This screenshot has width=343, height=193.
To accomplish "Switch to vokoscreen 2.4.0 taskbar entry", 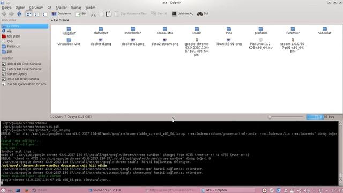I will pyautogui.click(x=105, y=190).
